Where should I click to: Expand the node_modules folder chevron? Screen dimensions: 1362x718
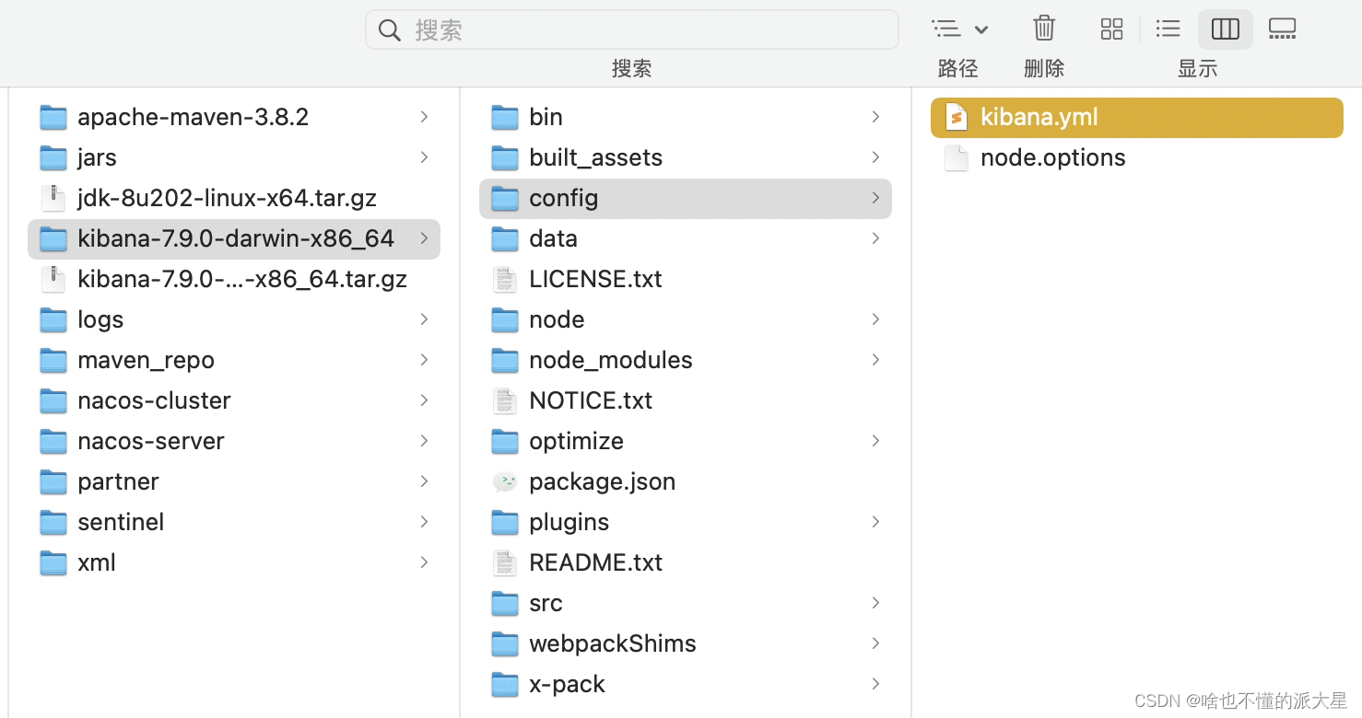pos(875,360)
